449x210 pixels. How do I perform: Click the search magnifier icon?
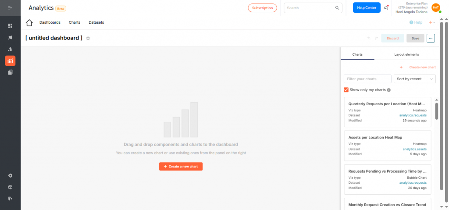[x=337, y=8]
